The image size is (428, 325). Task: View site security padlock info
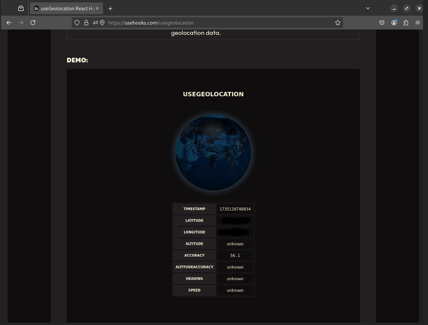coord(86,23)
